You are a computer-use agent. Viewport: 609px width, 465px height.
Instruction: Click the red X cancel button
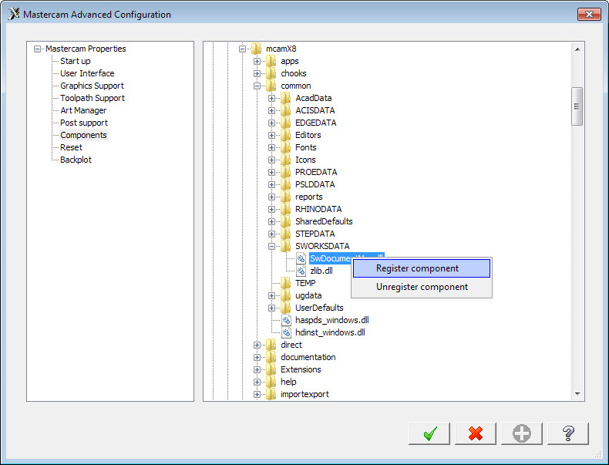click(476, 433)
